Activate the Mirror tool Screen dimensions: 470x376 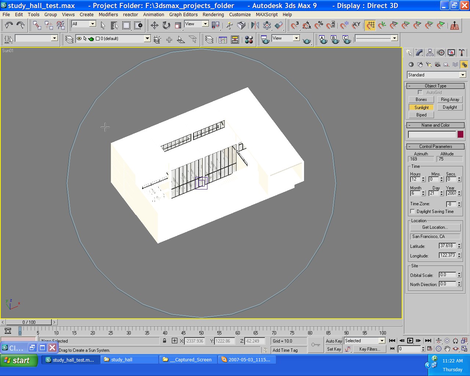coord(255,25)
